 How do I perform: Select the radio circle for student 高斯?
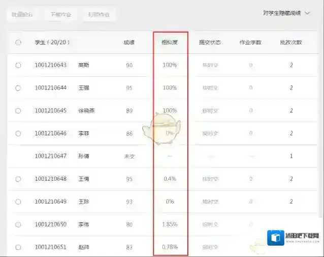coord(18,65)
